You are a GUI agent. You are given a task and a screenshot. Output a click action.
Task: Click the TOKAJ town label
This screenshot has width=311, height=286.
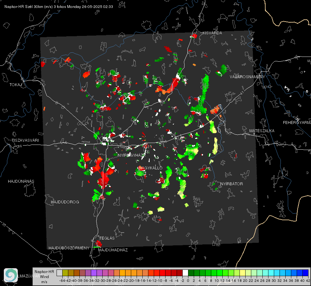[x=16, y=85]
